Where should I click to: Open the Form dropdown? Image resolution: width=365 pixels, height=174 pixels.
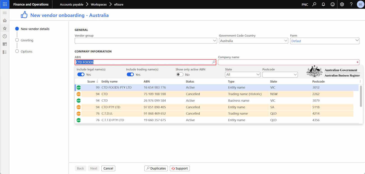[357, 41]
